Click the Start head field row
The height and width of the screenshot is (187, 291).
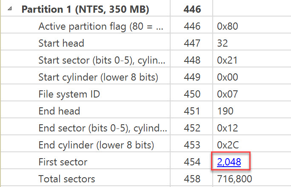pos(61,43)
